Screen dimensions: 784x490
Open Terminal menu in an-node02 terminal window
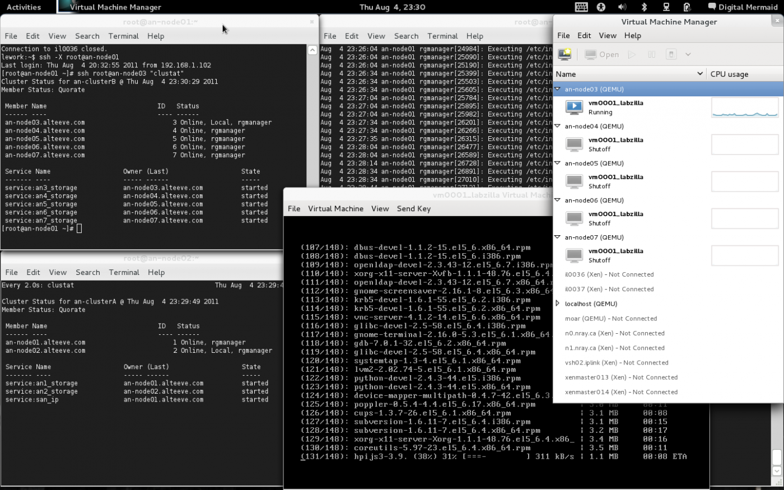click(124, 272)
